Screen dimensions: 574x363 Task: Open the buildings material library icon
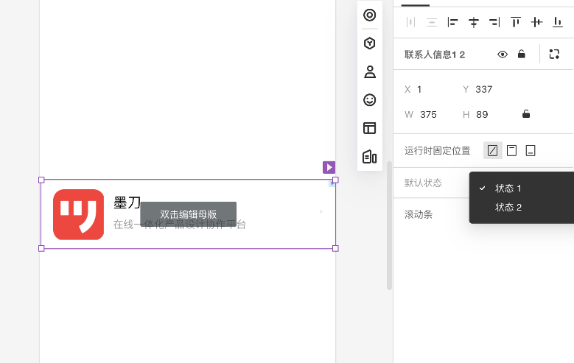coord(370,157)
